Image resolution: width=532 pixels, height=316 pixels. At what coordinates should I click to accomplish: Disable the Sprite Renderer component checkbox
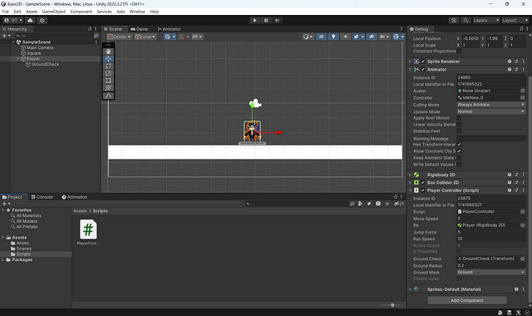[x=423, y=62]
